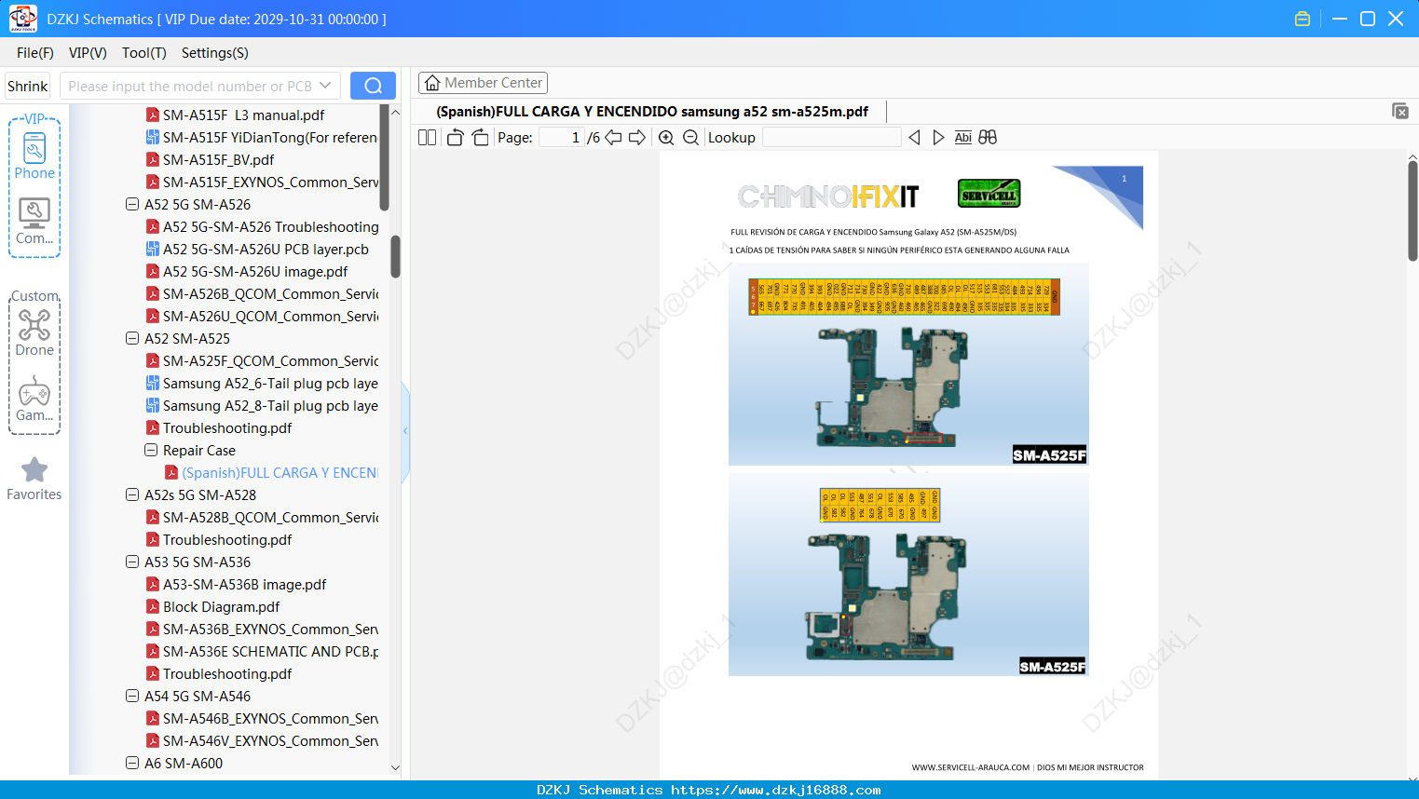Screen dimensions: 1419x799
Task: Go to previous page arrow
Action: [x=613, y=138]
